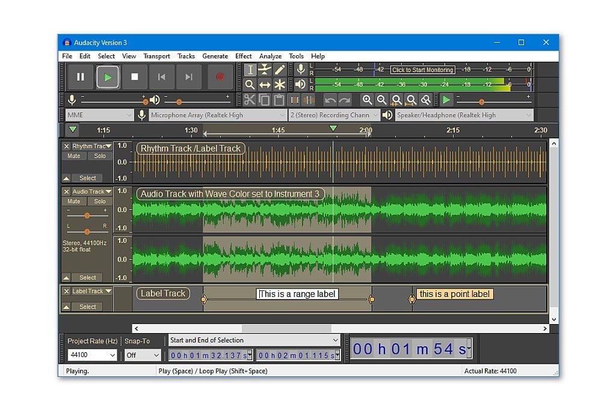Click the Audio Track pan slider
Viewport: 616px width, 410px height.
click(87, 231)
